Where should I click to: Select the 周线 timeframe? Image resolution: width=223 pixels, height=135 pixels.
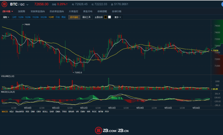(64, 17)
